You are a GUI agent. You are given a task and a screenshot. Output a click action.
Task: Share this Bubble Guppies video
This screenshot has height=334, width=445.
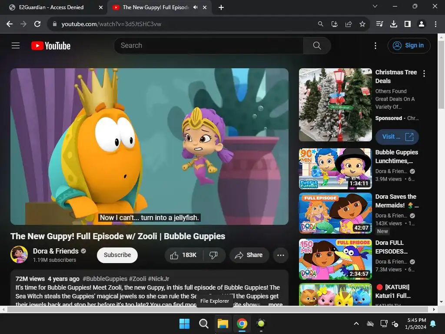pyautogui.click(x=249, y=255)
